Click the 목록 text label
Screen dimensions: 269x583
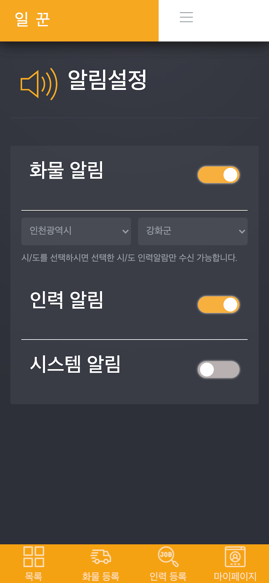pyautogui.click(x=34, y=576)
